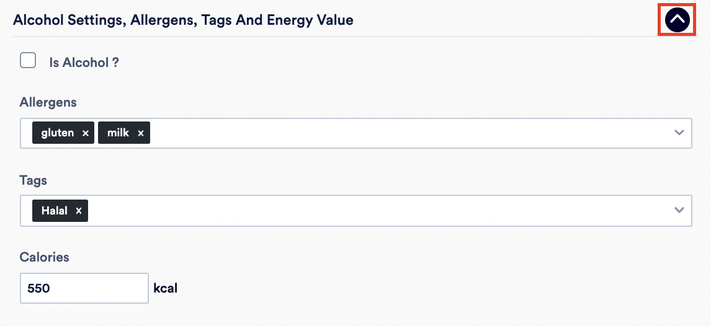Click the Allergens field label

click(x=48, y=103)
